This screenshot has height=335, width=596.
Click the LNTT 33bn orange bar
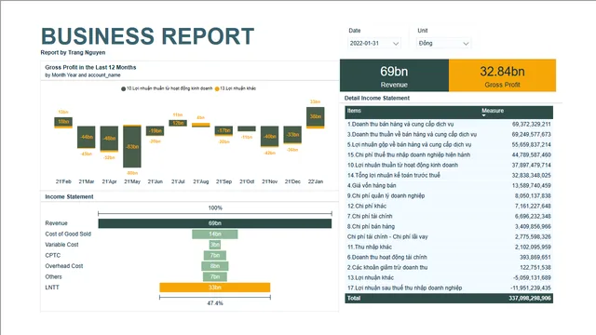click(x=215, y=288)
